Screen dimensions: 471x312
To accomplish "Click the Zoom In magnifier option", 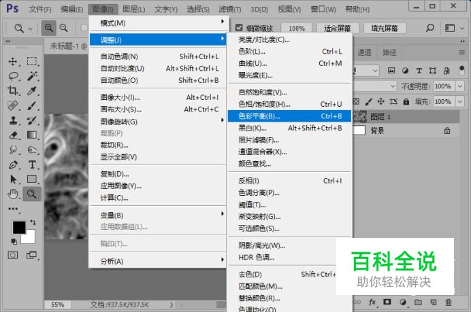I will click(48, 28).
